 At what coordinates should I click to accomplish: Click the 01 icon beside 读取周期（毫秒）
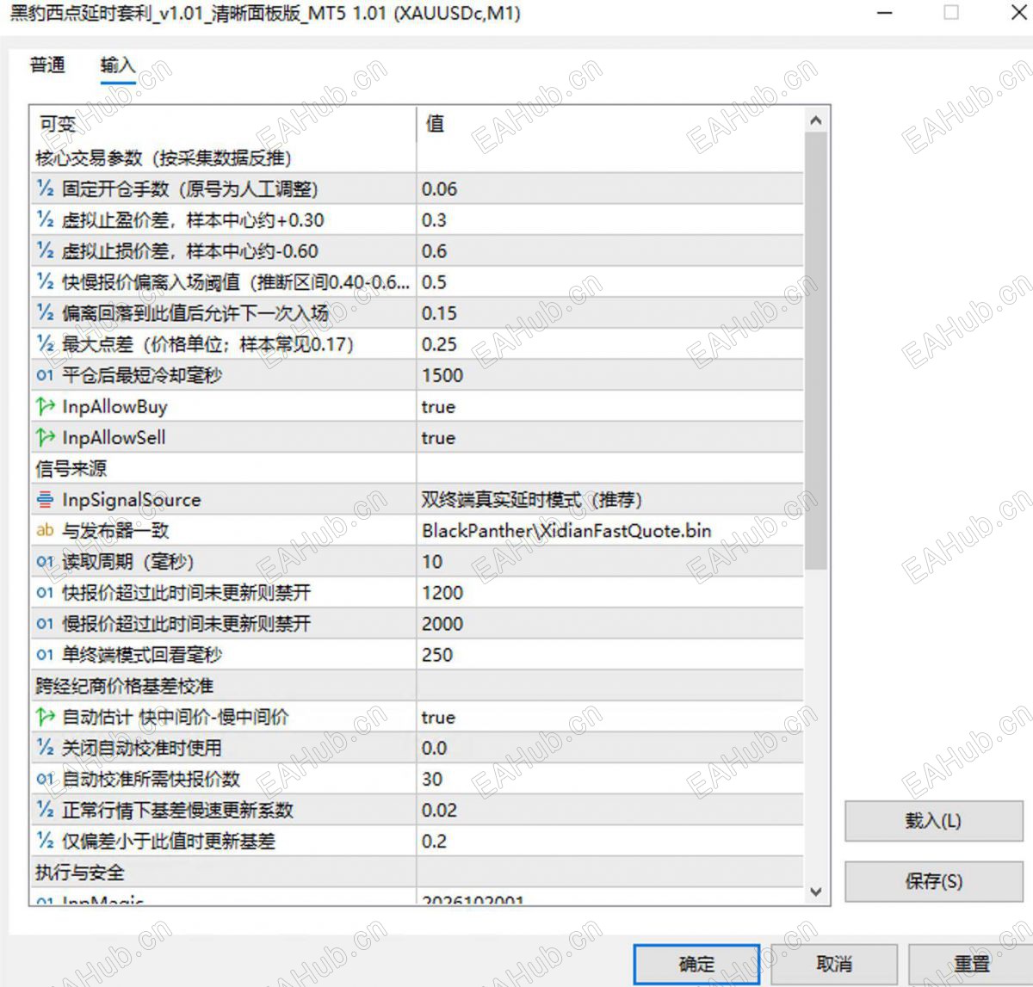(x=45, y=562)
